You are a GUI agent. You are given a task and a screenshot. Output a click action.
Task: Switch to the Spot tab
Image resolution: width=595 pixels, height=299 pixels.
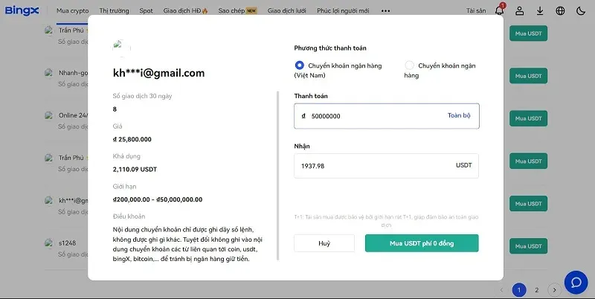(147, 11)
